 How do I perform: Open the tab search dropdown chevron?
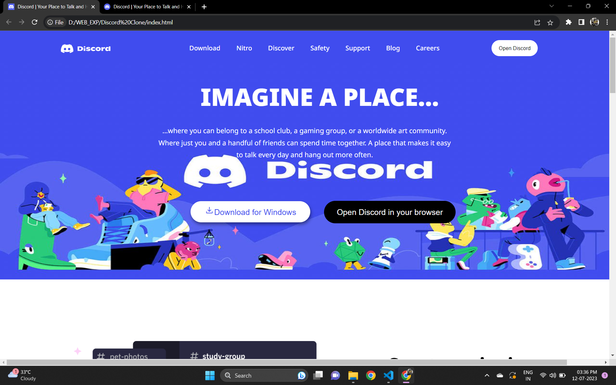click(551, 6)
